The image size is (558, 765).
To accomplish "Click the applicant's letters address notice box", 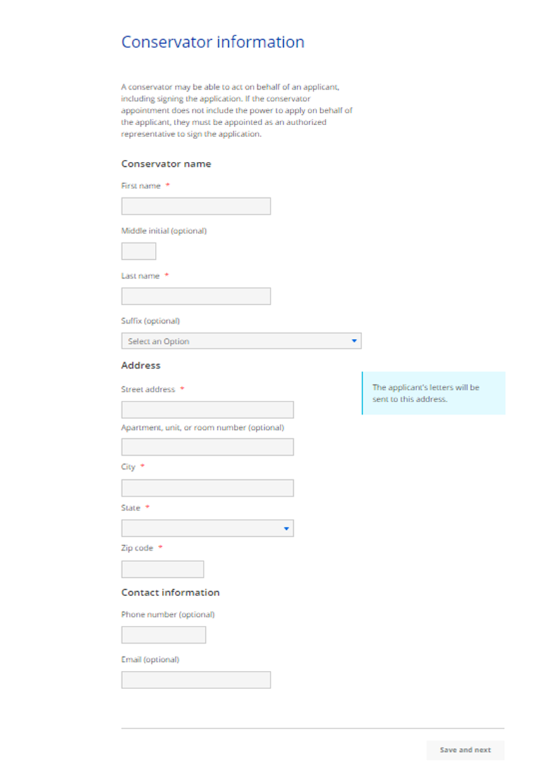I will (x=434, y=393).
